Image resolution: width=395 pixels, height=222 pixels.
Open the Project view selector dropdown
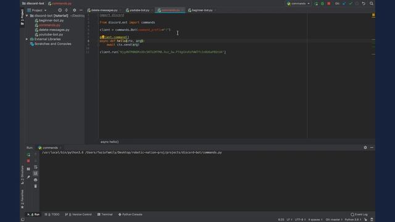click(37, 10)
